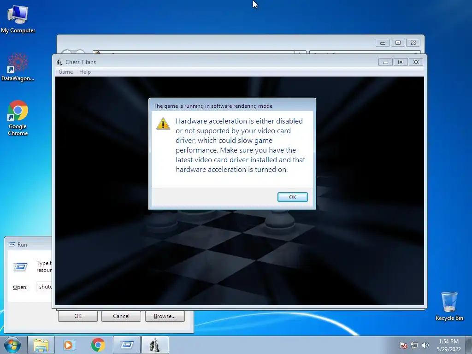The height and width of the screenshot is (354, 472).
Task: Open Windows Explorer from the taskbar
Action: 41,345
